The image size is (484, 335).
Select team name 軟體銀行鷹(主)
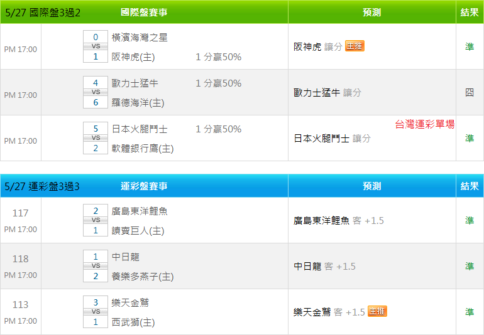pyautogui.click(x=143, y=149)
